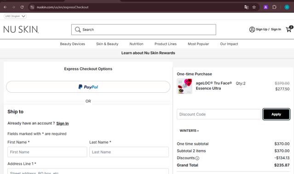Viewport: 294px width, 174px height.
Task: Click the Ship to heading
Action: tap(15, 112)
